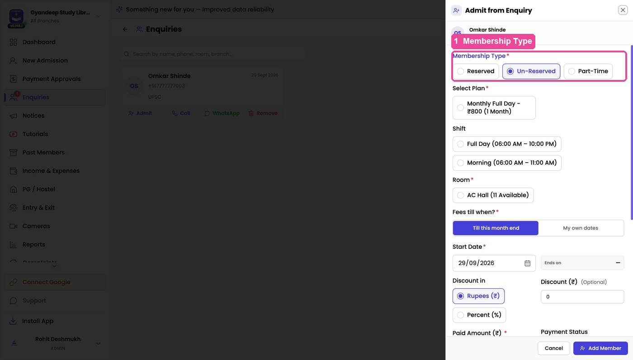Click the Cameras icon in sidebar

click(x=14, y=226)
